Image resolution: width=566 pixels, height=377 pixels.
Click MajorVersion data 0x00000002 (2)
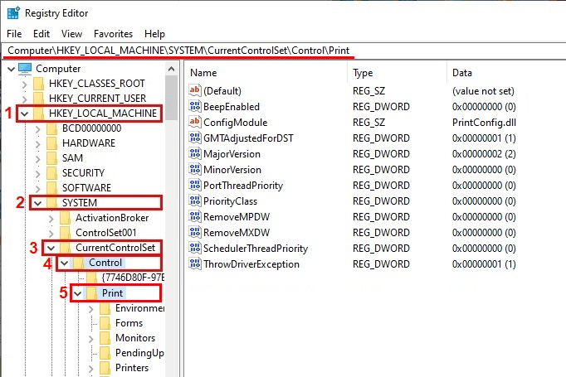tap(484, 154)
